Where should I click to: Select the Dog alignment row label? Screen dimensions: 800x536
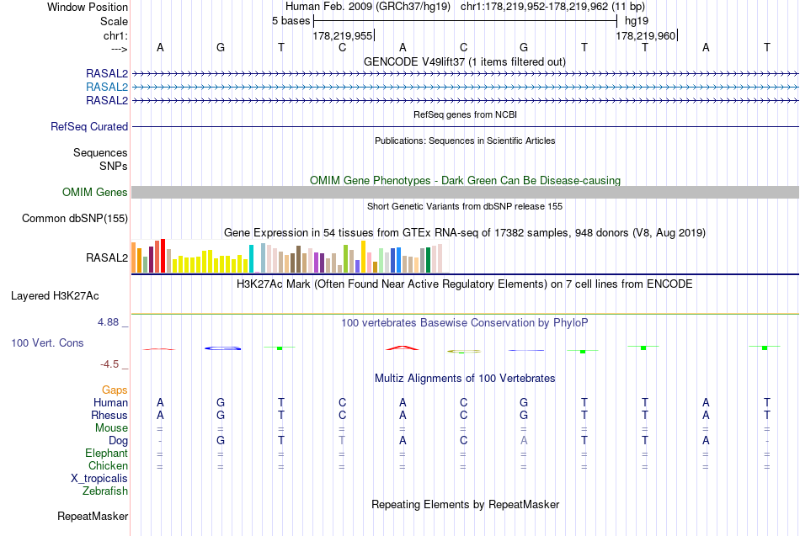pyautogui.click(x=118, y=441)
